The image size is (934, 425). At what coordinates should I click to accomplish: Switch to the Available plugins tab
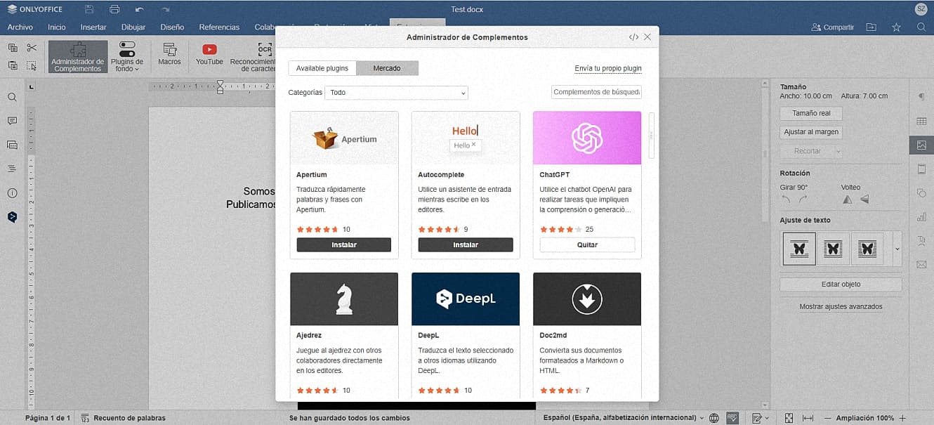point(322,68)
